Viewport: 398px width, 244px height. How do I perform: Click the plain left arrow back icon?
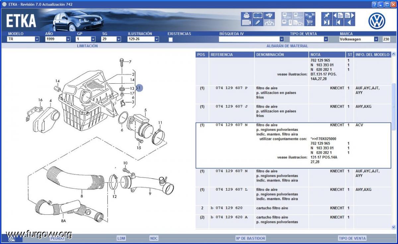(349, 23)
